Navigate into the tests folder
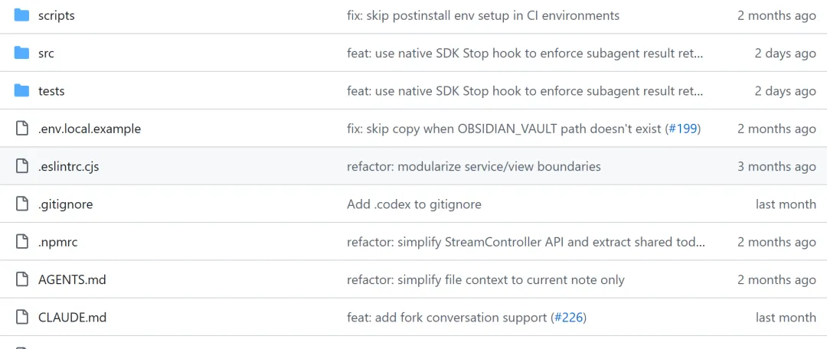 tap(51, 91)
